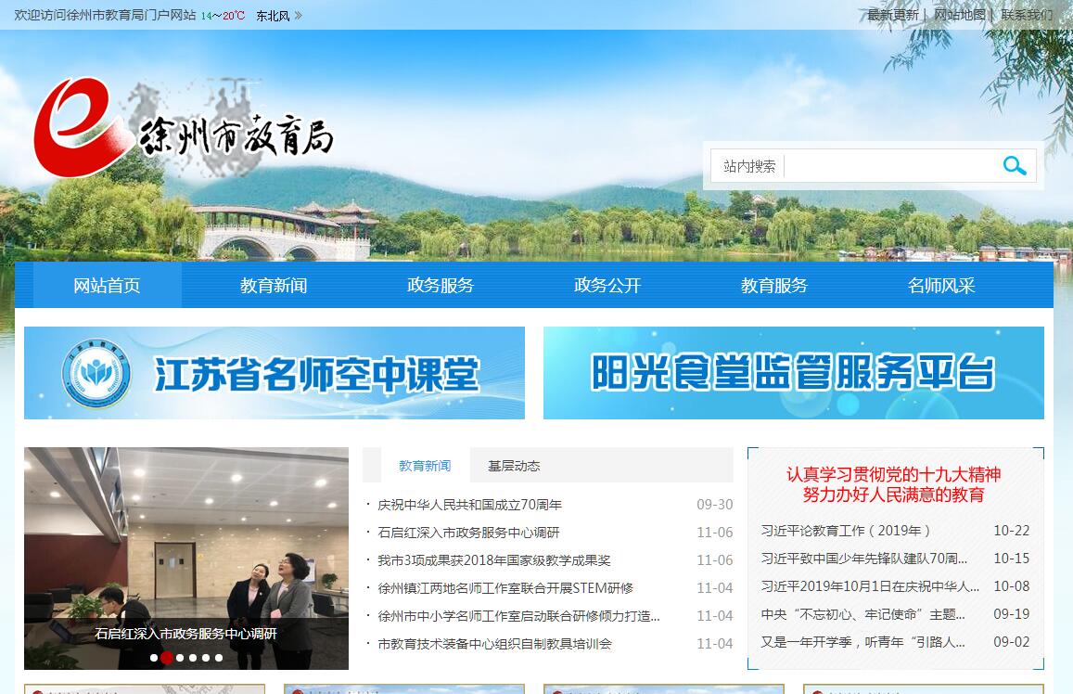Go to 网站首页 in navigation bar

107,286
